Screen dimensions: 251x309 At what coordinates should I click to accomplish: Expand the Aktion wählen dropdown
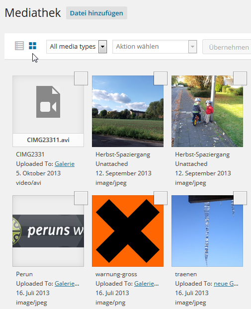(x=193, y=47)
